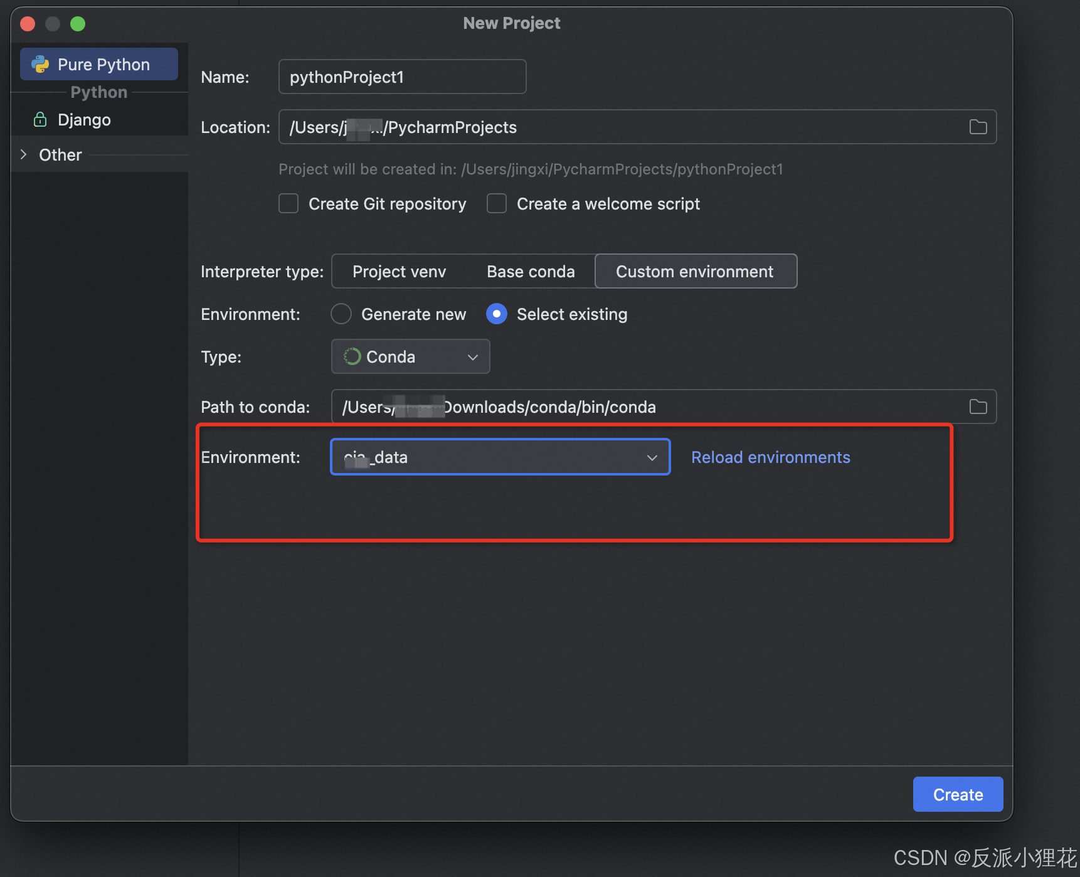The image size is (1080, 877).
Task: Switch to Base conda interpreter type
Action: pyautogui.click(x=531, y=271)
